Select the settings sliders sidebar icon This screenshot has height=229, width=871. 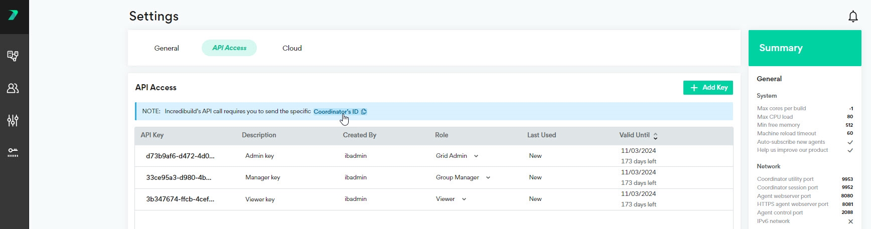13,120
